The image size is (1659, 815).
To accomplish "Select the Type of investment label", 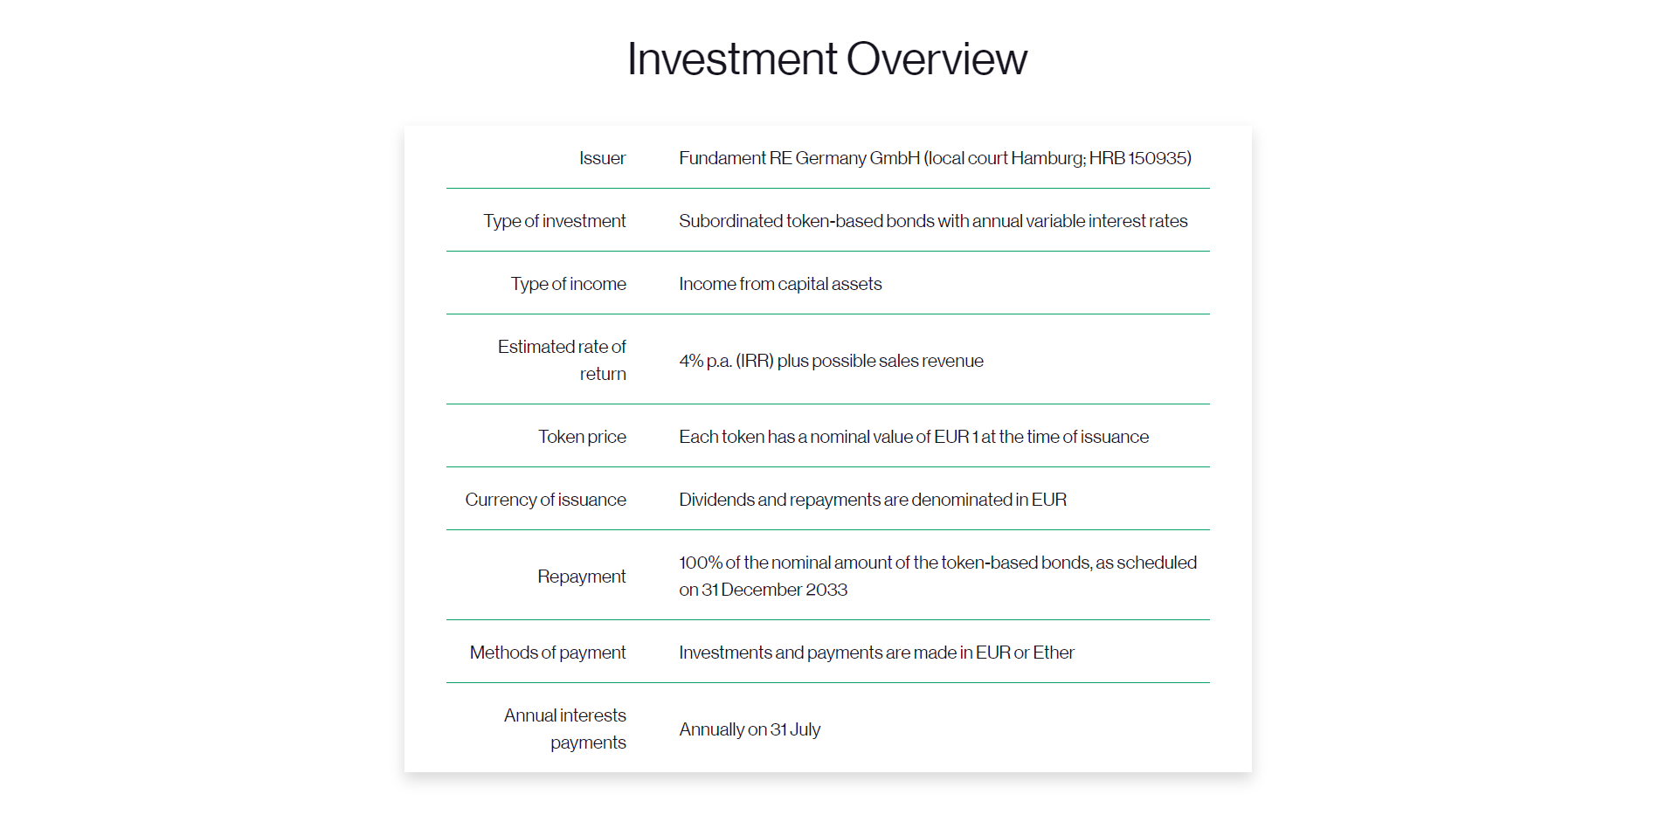I will click(x=555, y=221).
